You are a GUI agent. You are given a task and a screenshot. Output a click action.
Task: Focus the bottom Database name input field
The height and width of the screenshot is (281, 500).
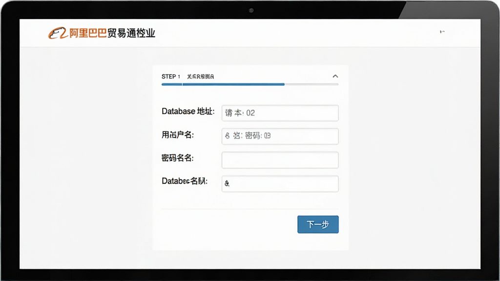(280, 184)
